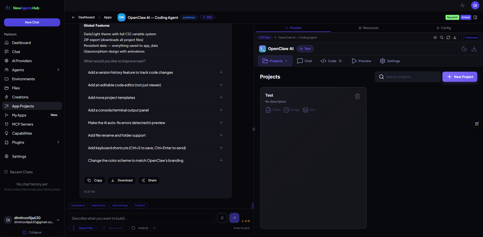Click the New Chat button
The image size is (483, 237).
(x=32, y=22)
